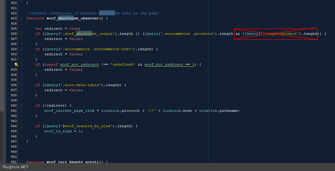Screen dimensions: 335x171
Task: Collapse the woof_shortcode_observer function fold
Action: pos(21,18)
